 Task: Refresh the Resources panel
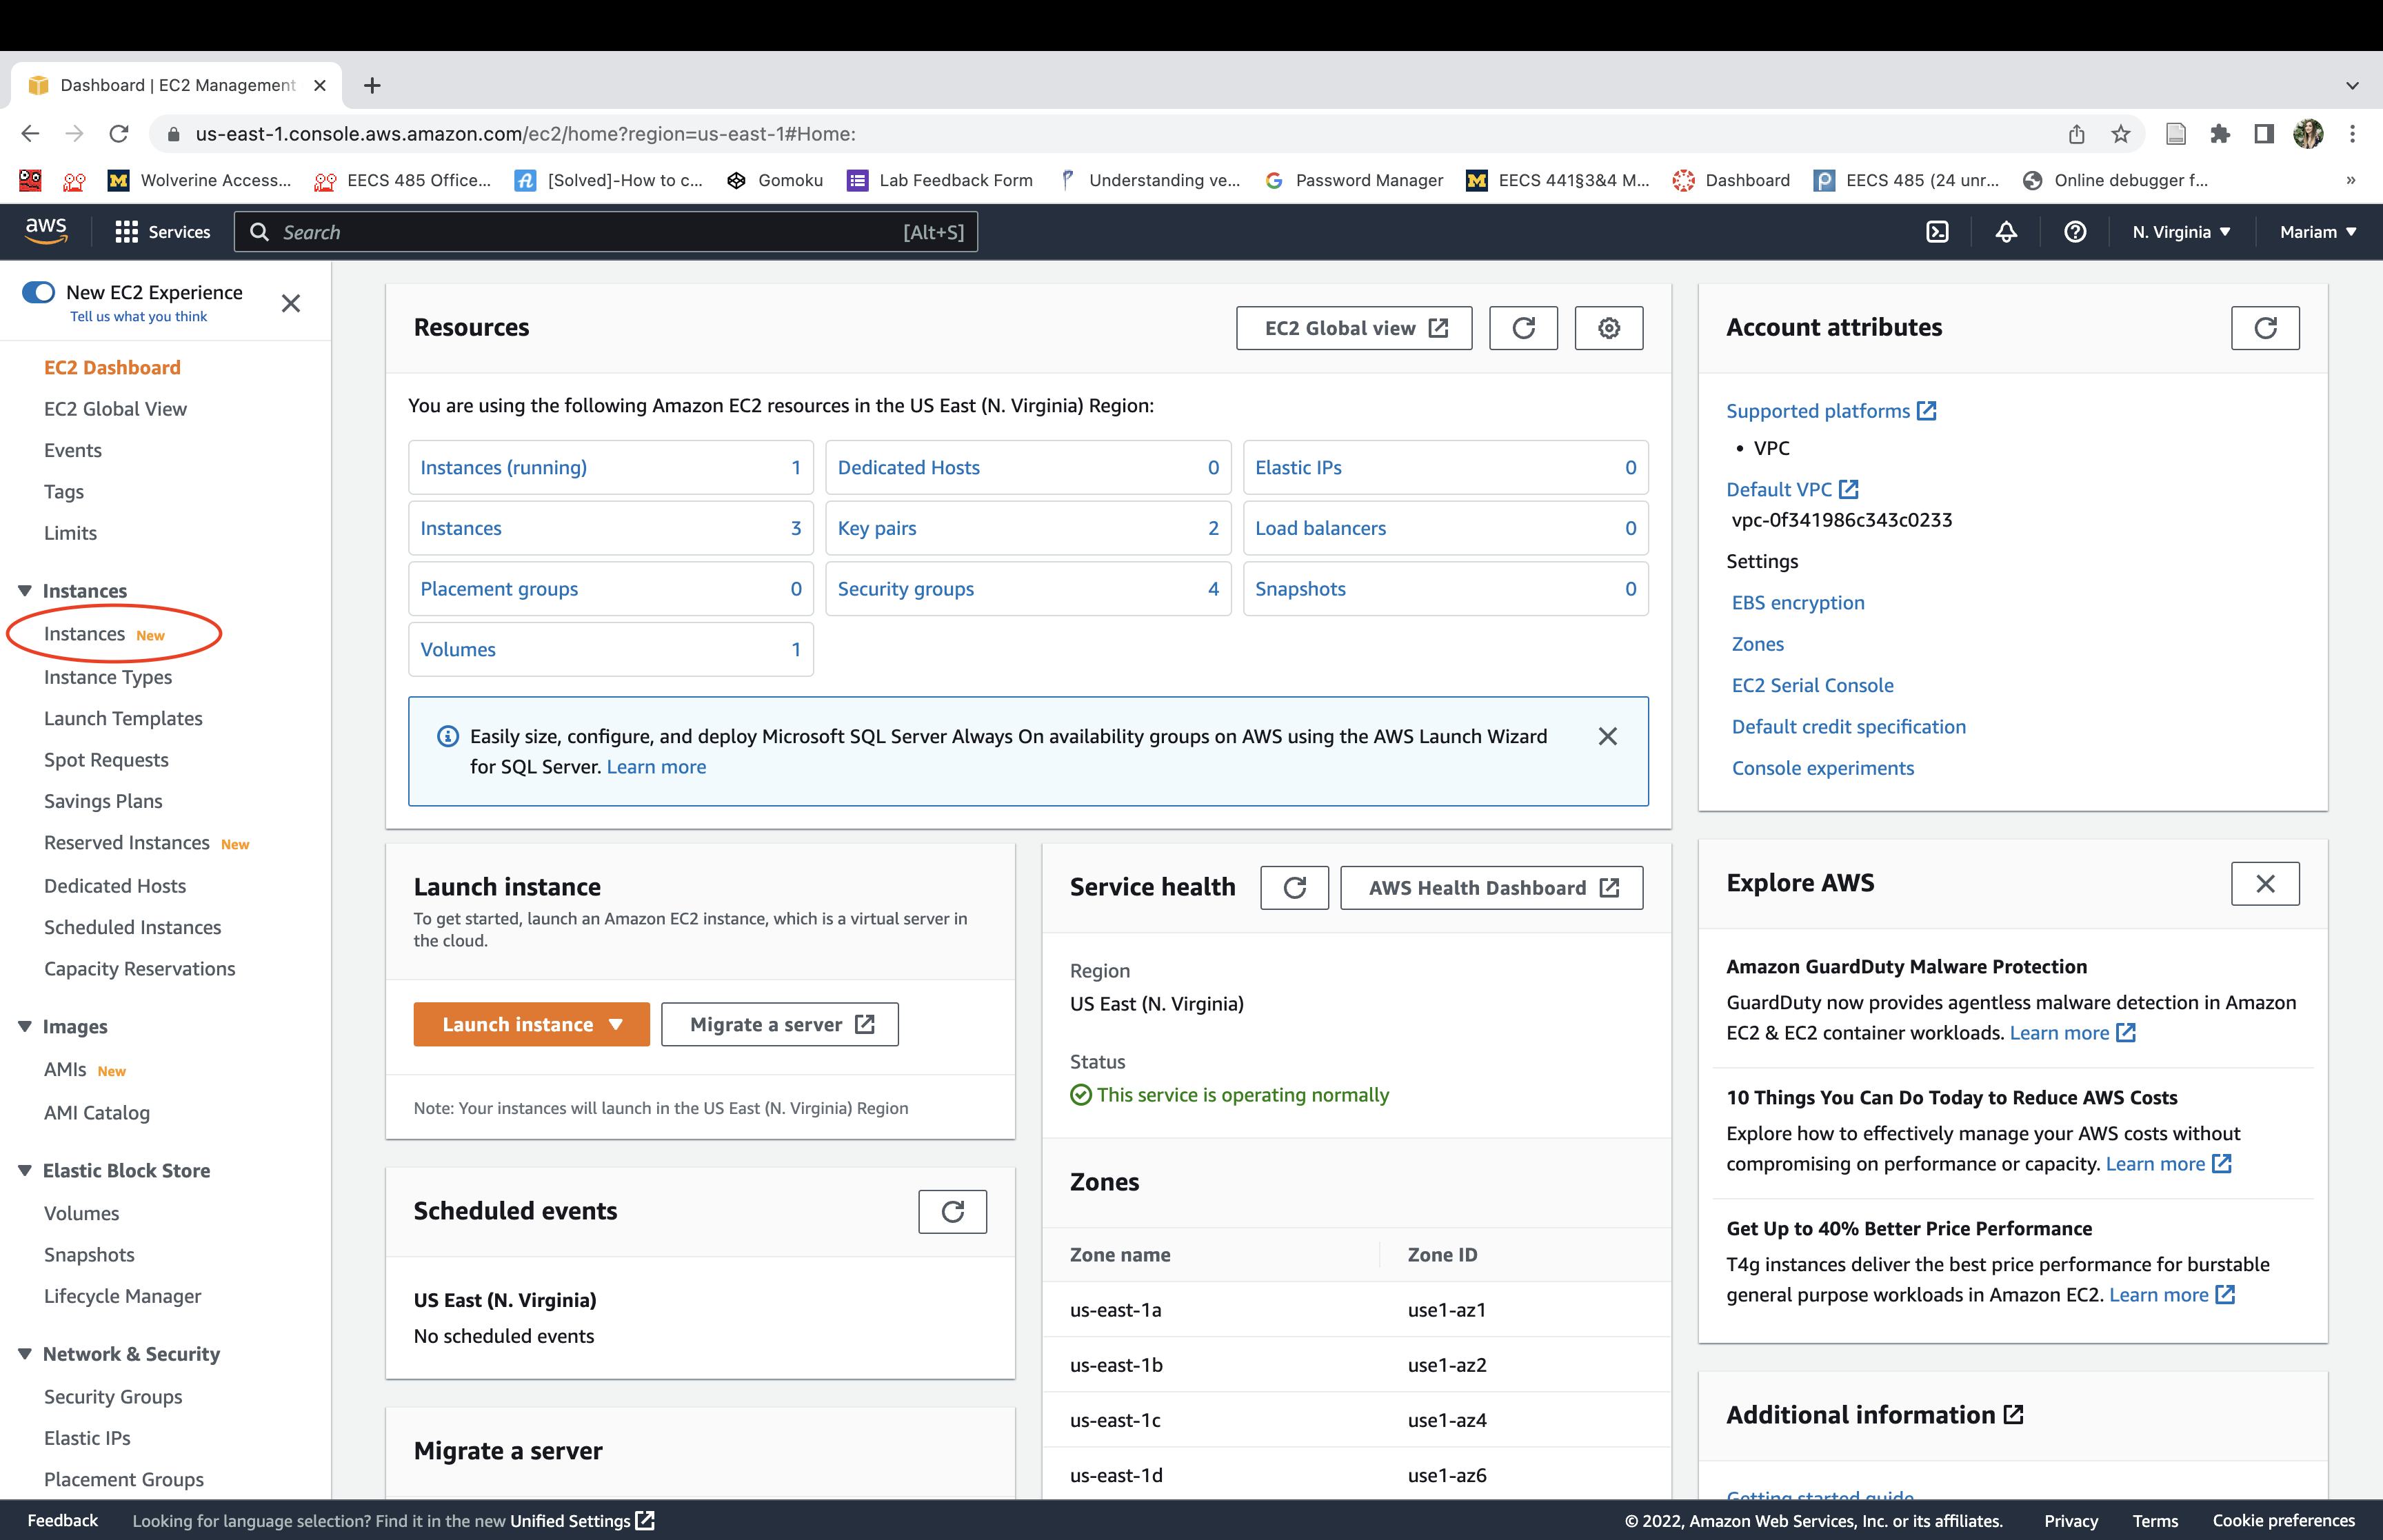[1523, 328]
